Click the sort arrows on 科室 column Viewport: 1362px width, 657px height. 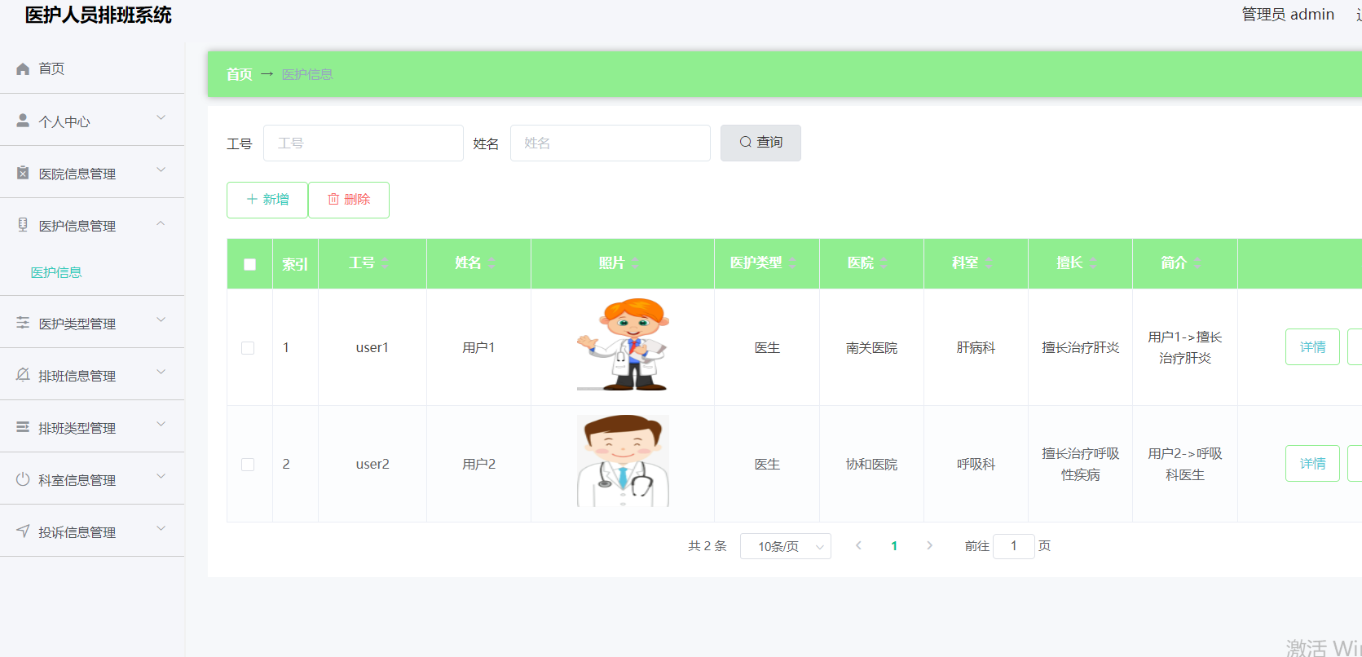coord(988,263)
